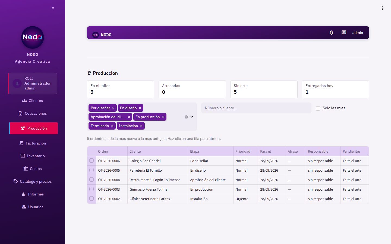Remove the En producción filter tag
Viewport: 391px width, 244px height.
[x=163, y=117]
